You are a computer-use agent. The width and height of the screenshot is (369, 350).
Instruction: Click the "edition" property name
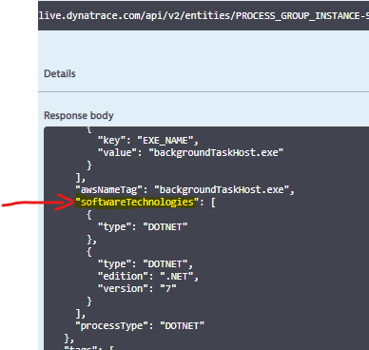coord(124,277)
